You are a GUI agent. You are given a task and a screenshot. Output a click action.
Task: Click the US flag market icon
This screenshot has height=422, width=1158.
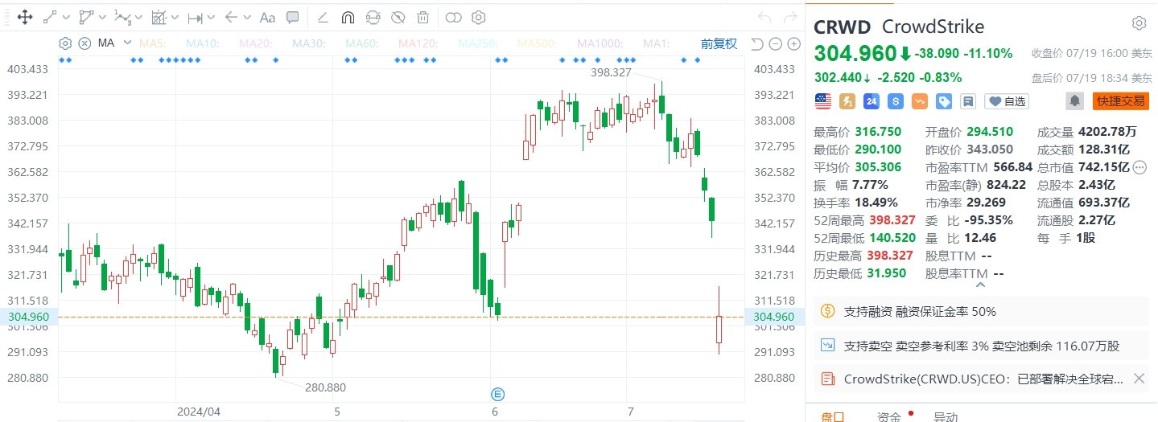822,101
